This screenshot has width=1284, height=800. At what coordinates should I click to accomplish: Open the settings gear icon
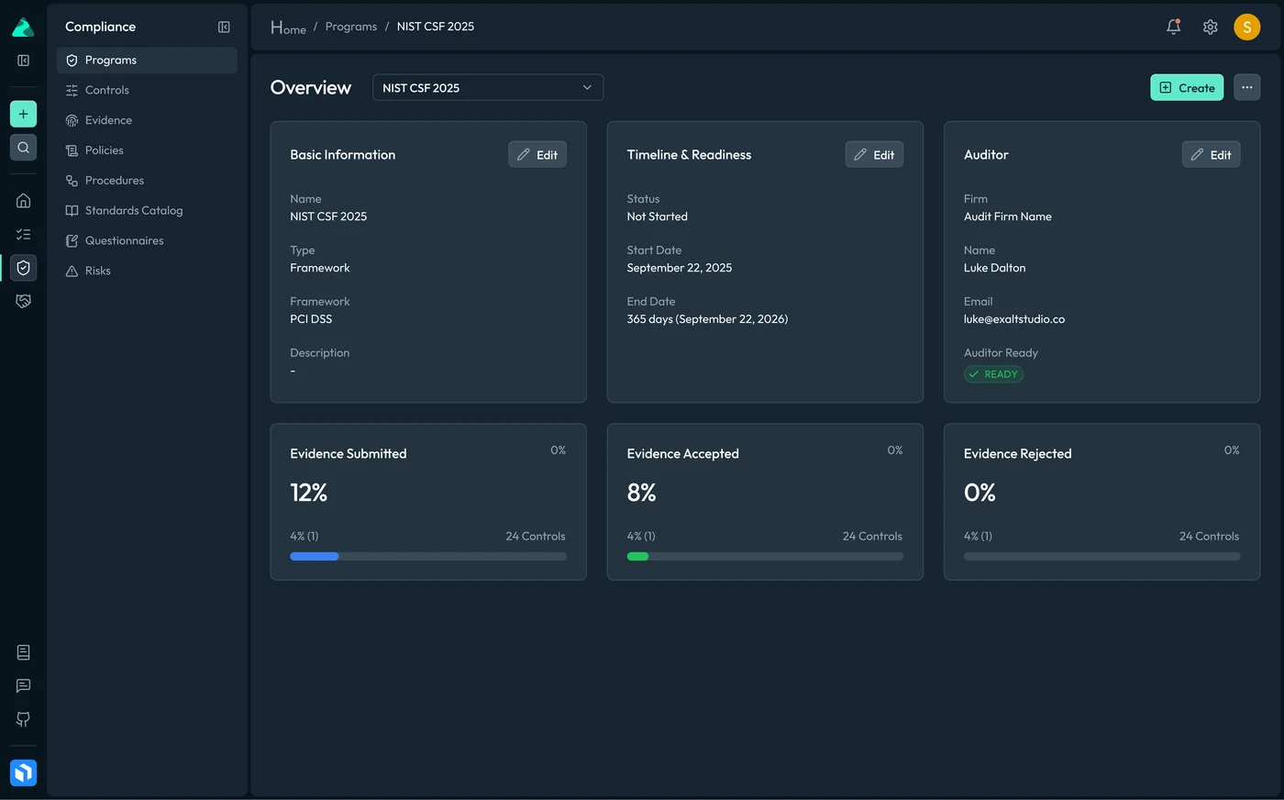click(1210, 27)
